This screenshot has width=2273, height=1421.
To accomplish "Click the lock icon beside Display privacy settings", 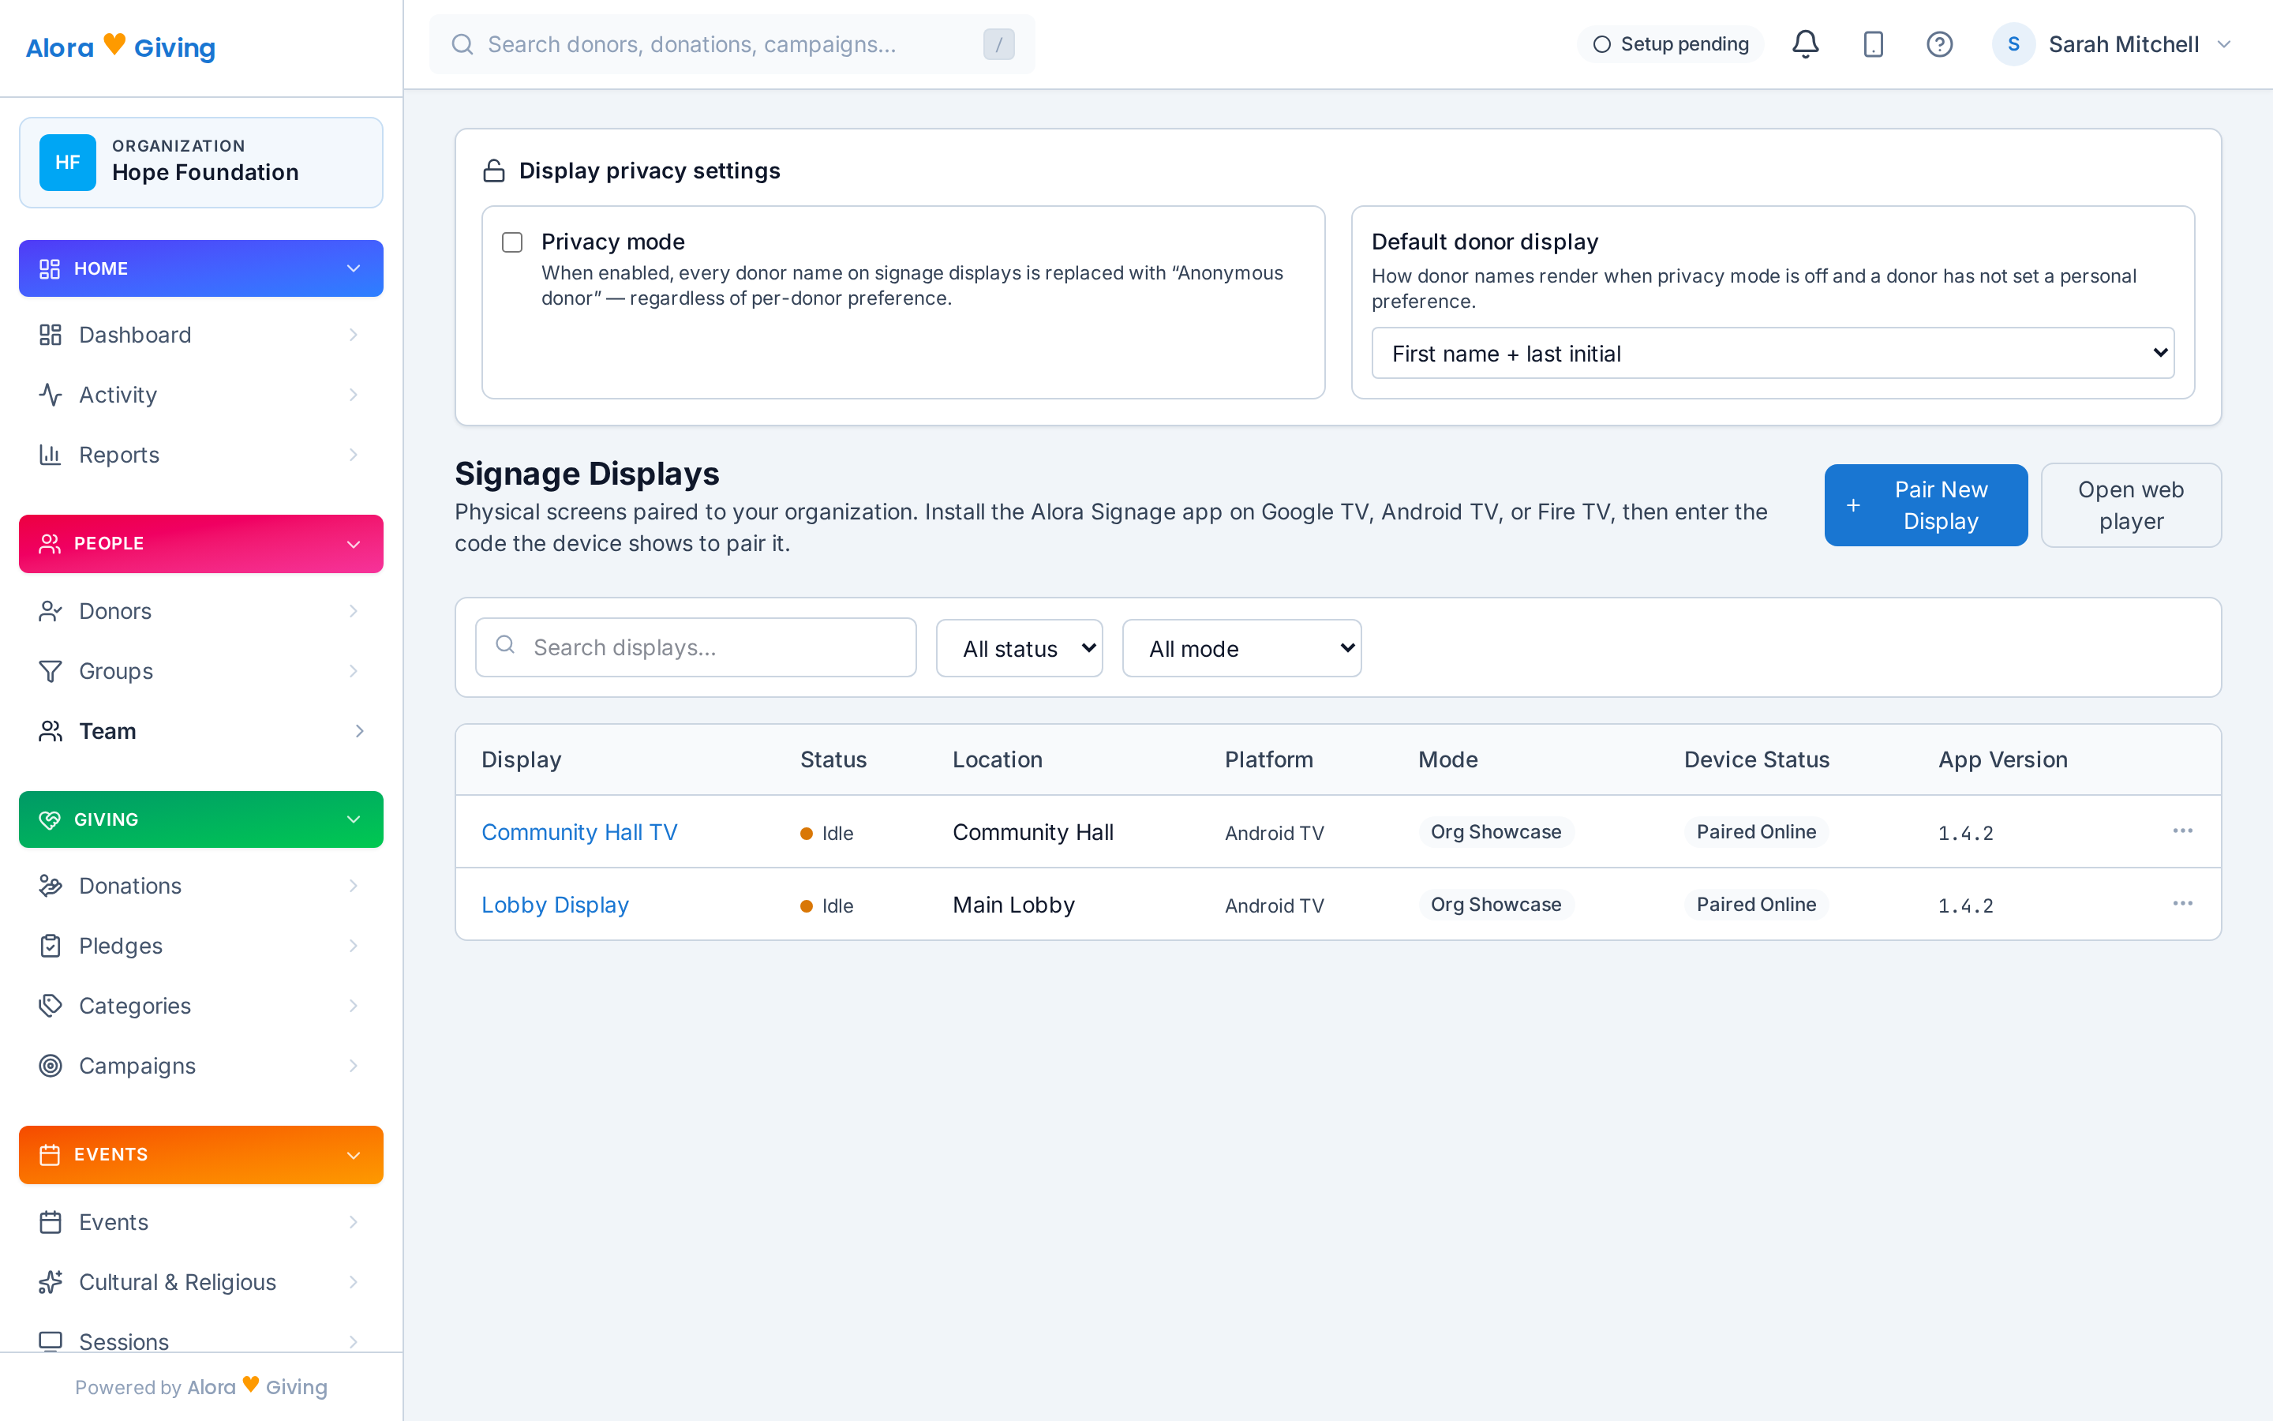I will 493,171.
